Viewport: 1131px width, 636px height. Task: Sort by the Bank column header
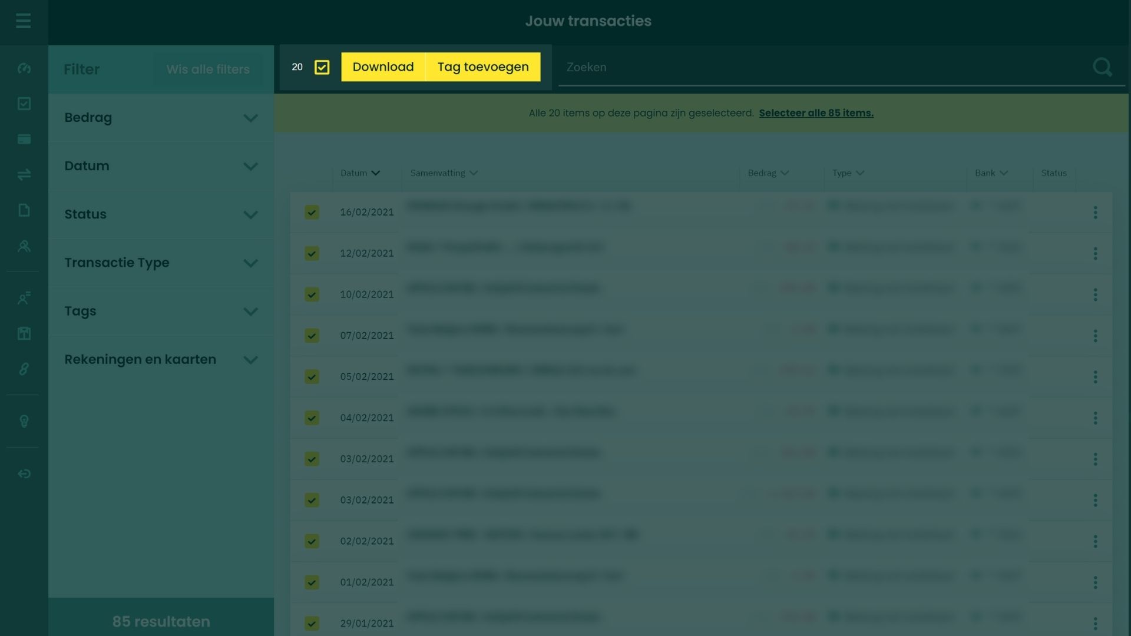(x=991, y=173)
